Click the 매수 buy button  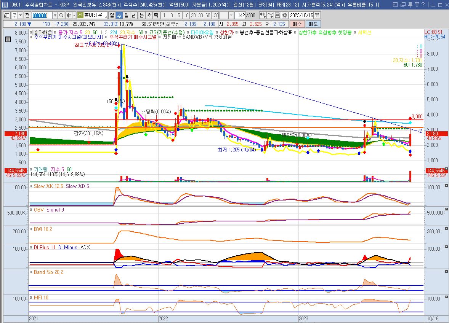(297, 24)
